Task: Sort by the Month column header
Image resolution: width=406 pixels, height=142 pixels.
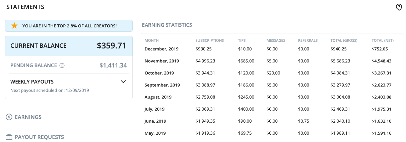Action: point(151,40)
